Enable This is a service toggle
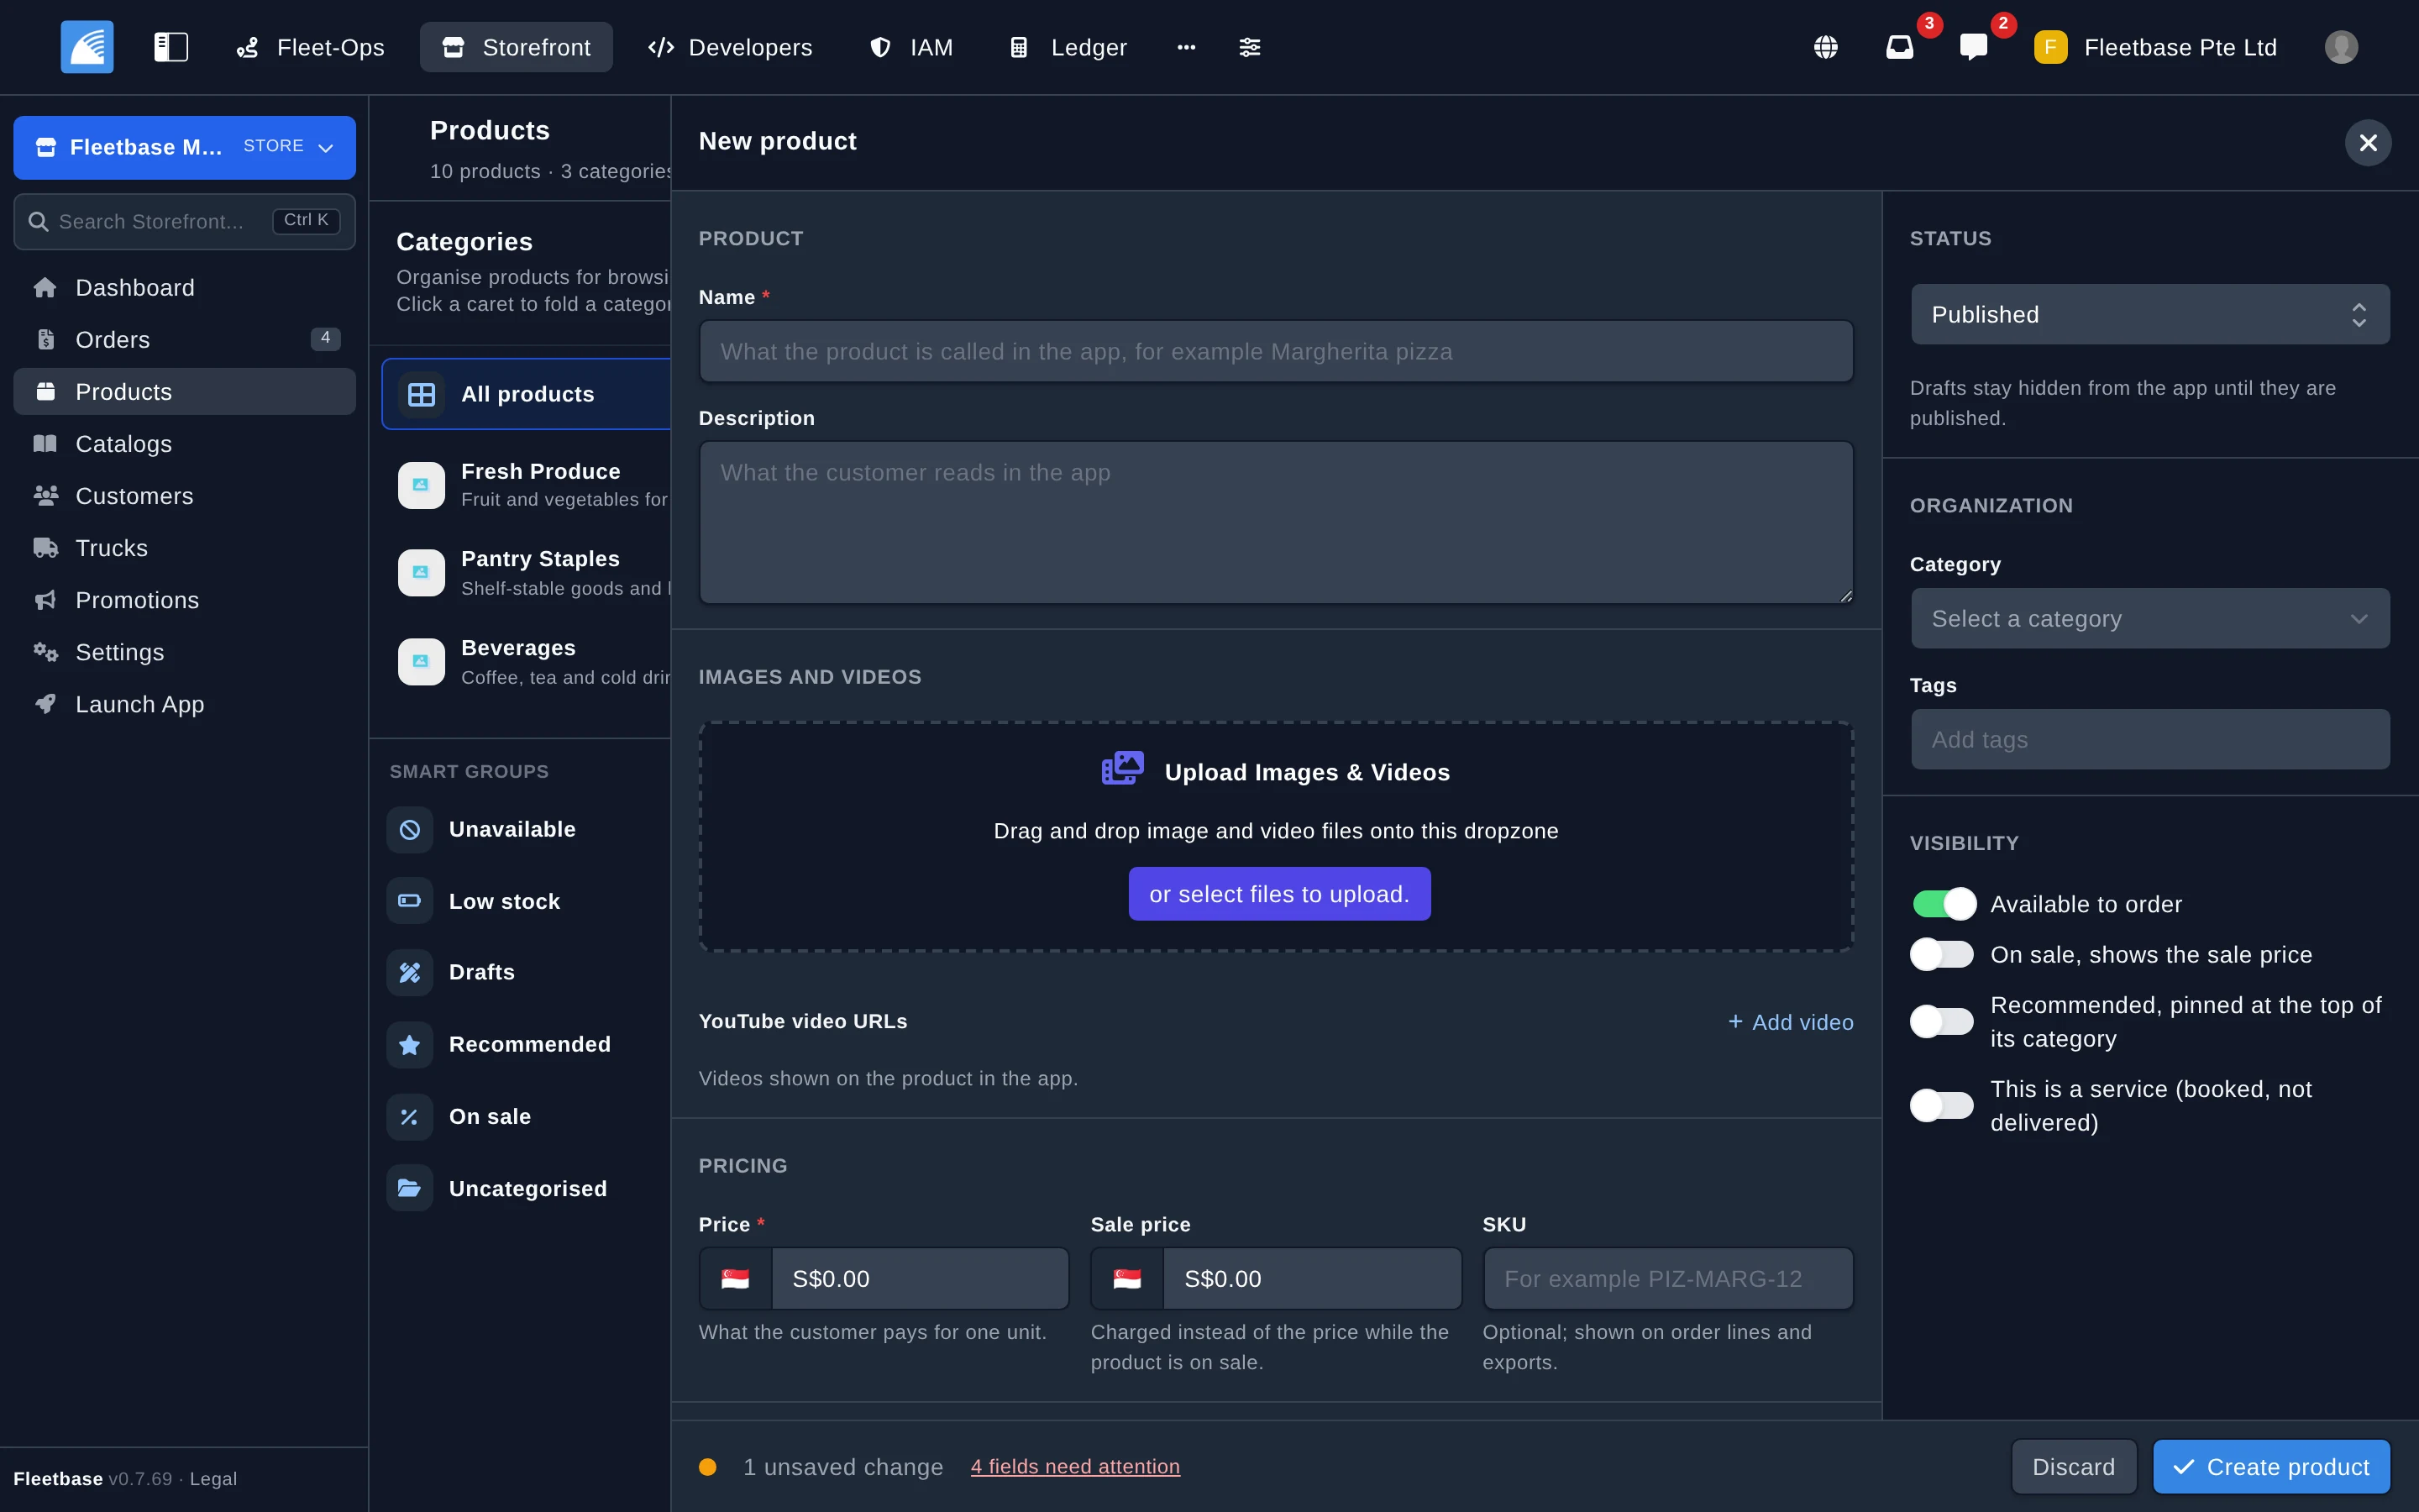The width and height of the screenshot is (2419, 1512). click(x=1944, y=1106)
